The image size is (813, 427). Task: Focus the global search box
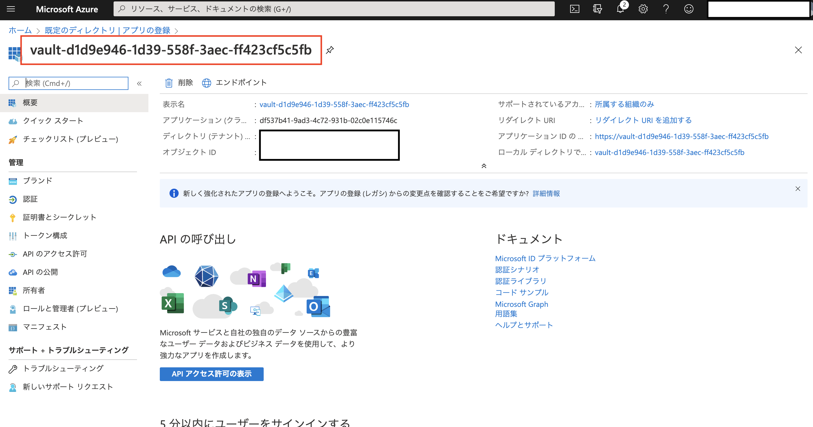click(x=334, y=9)
